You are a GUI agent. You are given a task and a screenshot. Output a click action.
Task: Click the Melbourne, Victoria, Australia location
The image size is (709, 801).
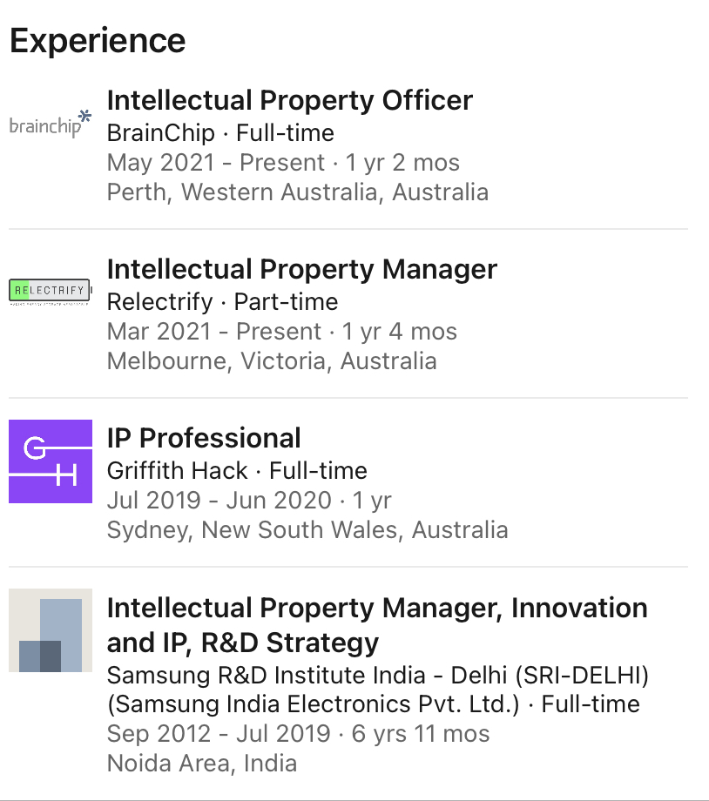[272, 361]
